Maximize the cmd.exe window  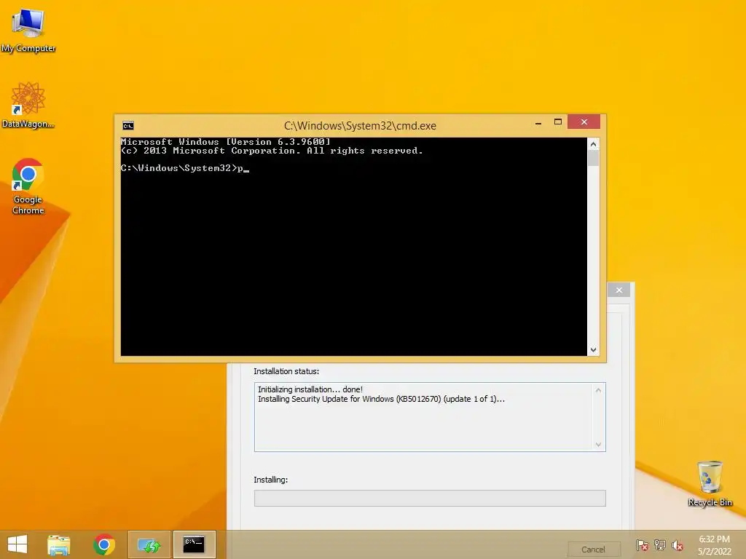point(557,122)
